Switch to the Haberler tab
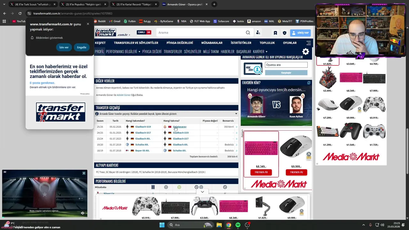Screen dimensions: 409x230 [x=228, y=51]
